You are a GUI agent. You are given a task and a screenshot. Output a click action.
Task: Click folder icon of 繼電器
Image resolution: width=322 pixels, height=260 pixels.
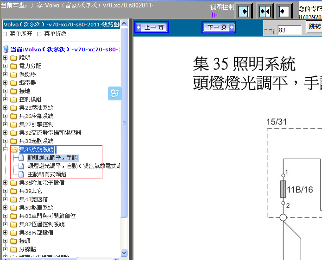[13, 83]
